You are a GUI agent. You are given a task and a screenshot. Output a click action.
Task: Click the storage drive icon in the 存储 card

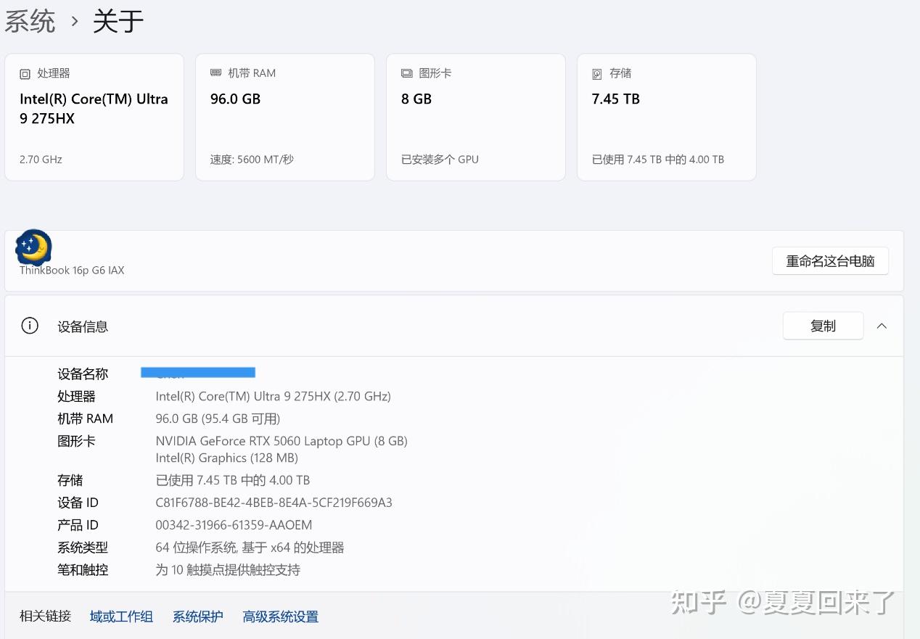click(597, 74)
